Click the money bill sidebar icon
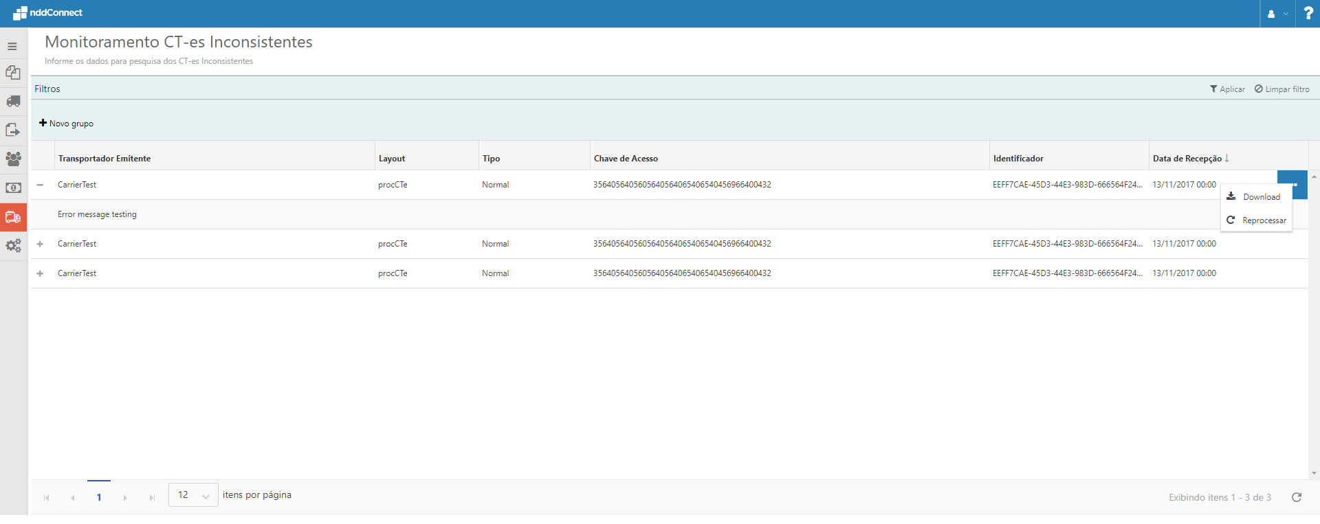 point(13,187)
